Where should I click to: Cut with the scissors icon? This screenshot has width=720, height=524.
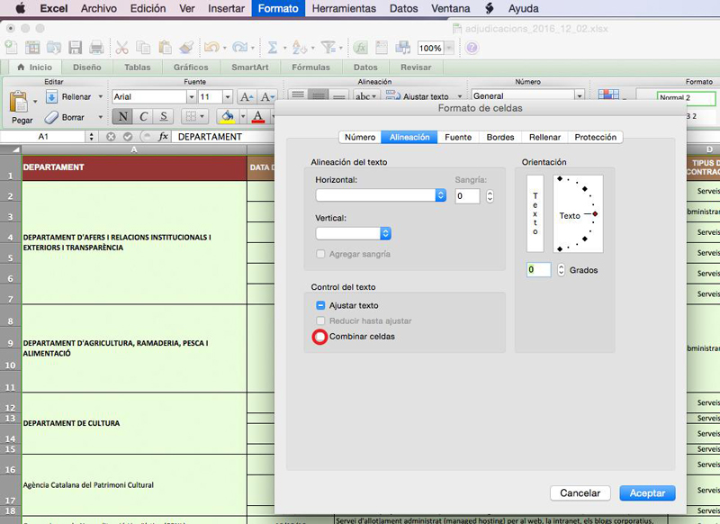coord(121,48)
